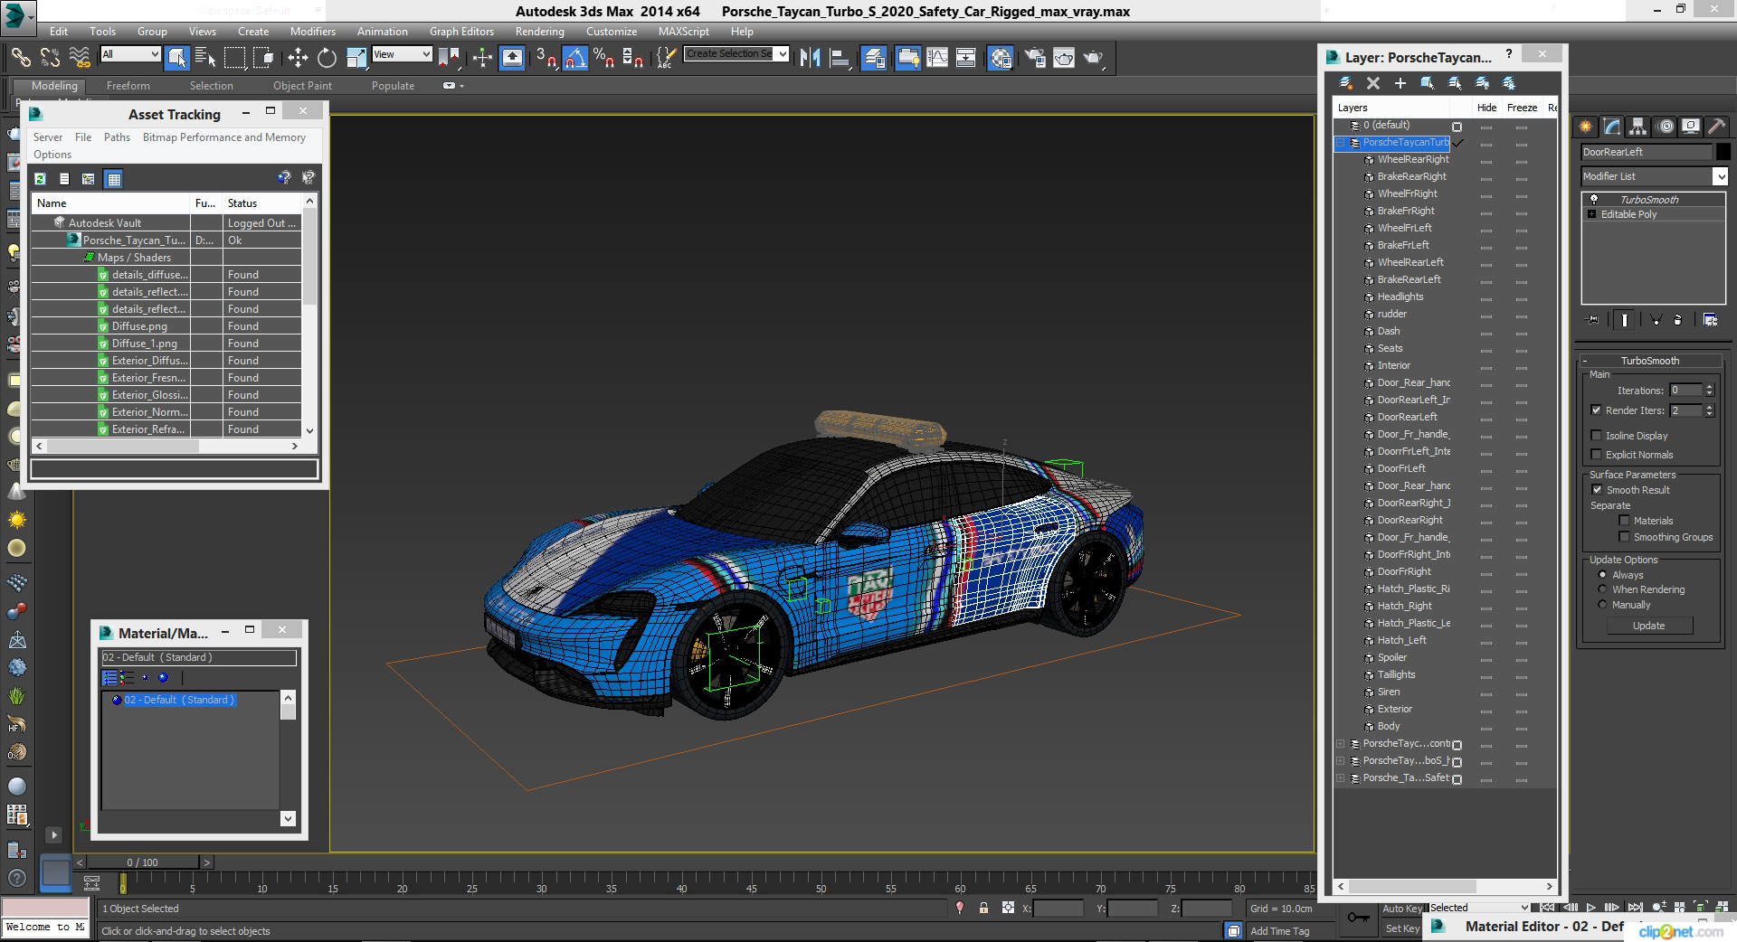
Task: Toggle Render Iters checkbox
Action: point(1596,410)
